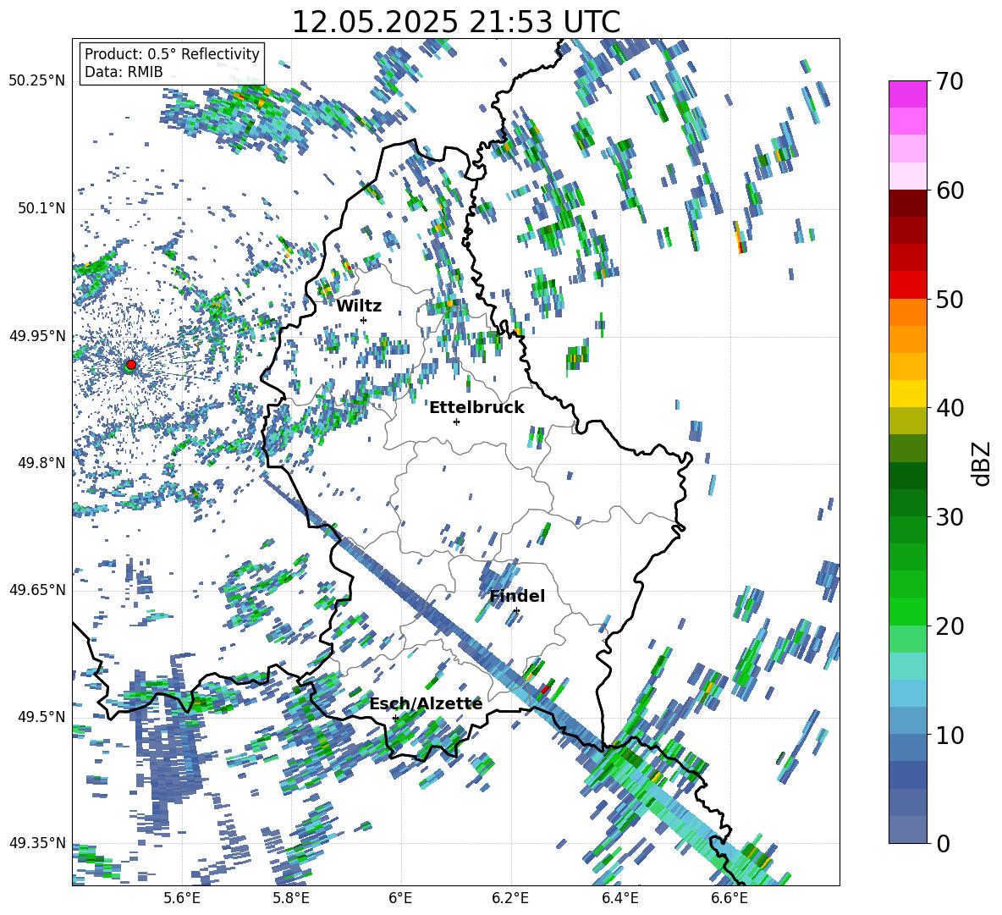The height and width of the screenshot is (915, 1002).
Task: Click the Product: 0.5° Reflectivity text
Action: 172,53
